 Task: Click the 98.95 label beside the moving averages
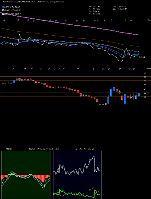click(142, 57)
